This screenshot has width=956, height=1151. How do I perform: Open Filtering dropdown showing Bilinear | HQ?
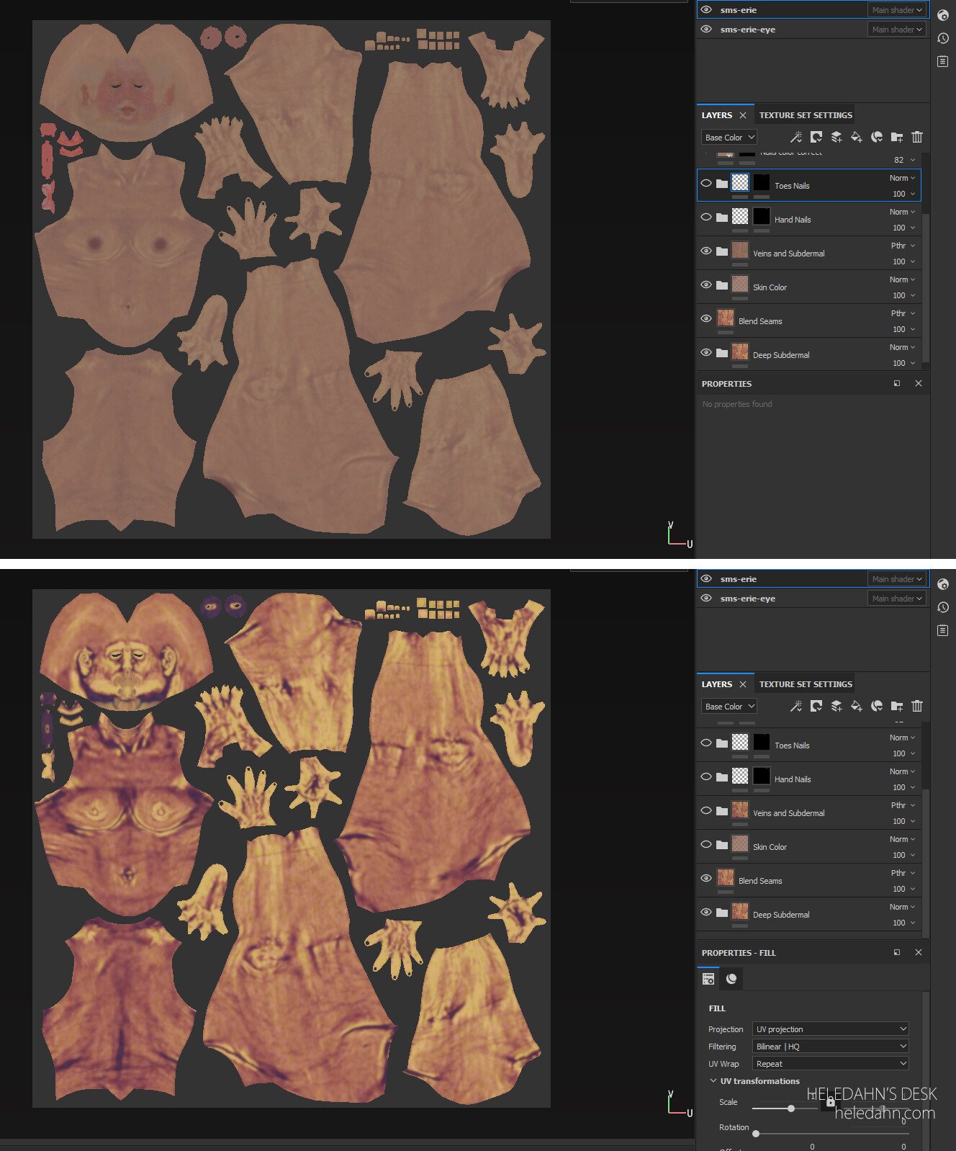click(x=831, y=1046)
